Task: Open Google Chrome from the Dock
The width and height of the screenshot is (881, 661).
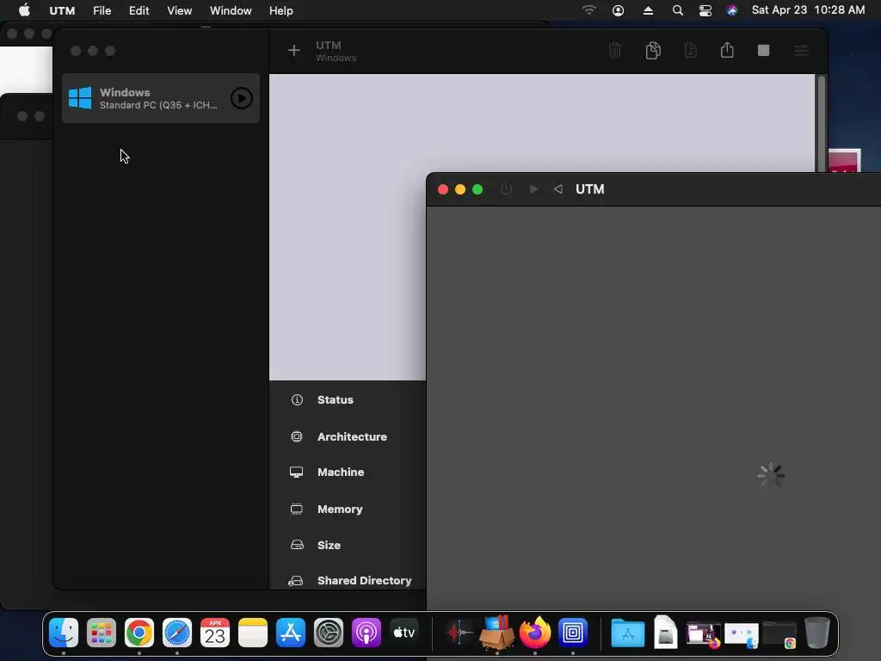Action: pos(139,633)
